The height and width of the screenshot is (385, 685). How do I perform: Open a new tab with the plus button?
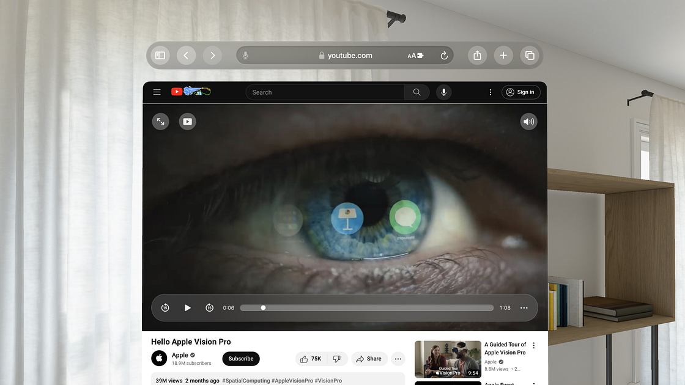click(504, 56)
